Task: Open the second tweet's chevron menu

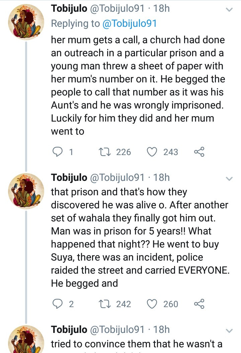Action: [x=229, y=179]
